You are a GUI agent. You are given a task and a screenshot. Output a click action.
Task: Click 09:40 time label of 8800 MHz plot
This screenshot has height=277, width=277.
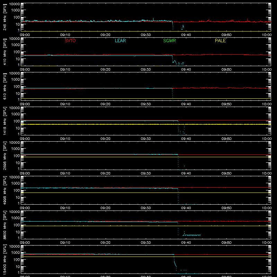(186, 243)
